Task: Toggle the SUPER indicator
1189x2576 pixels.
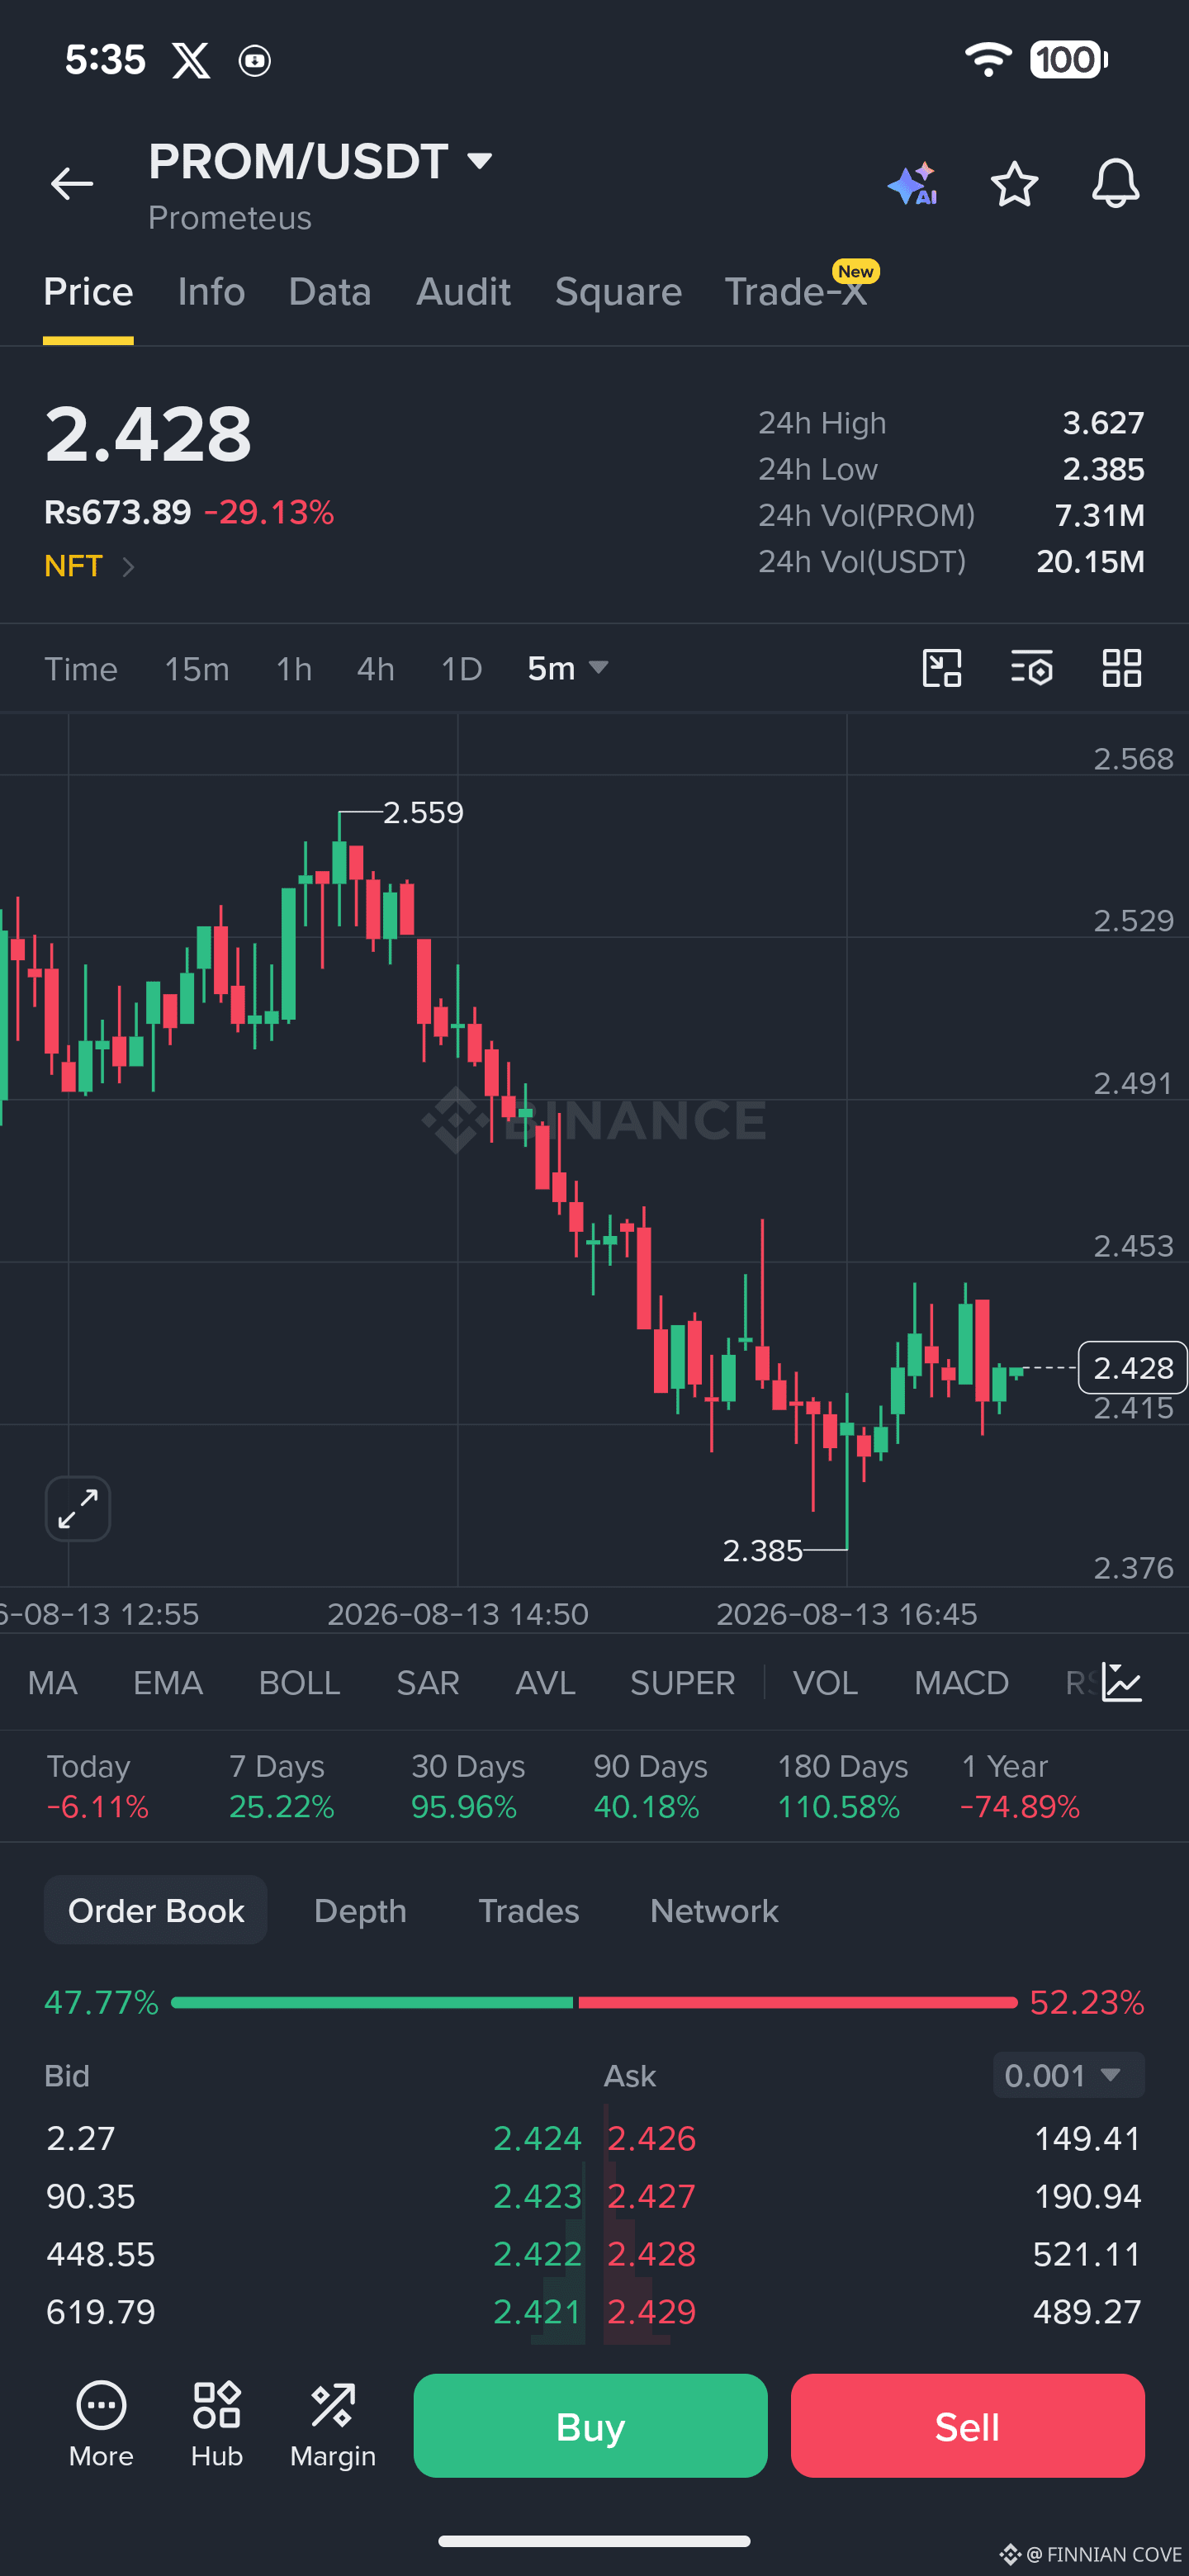Action: [683, 1682]
